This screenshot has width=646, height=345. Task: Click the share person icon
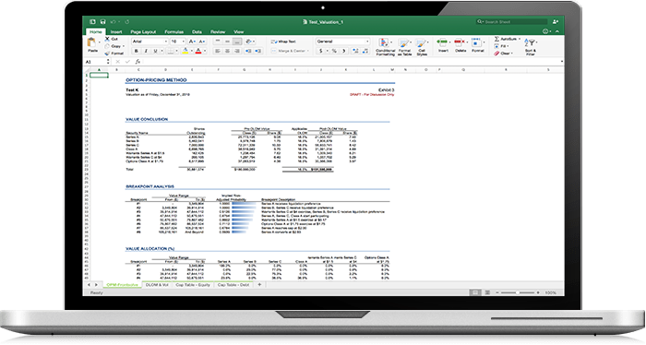tap(555, 22)
